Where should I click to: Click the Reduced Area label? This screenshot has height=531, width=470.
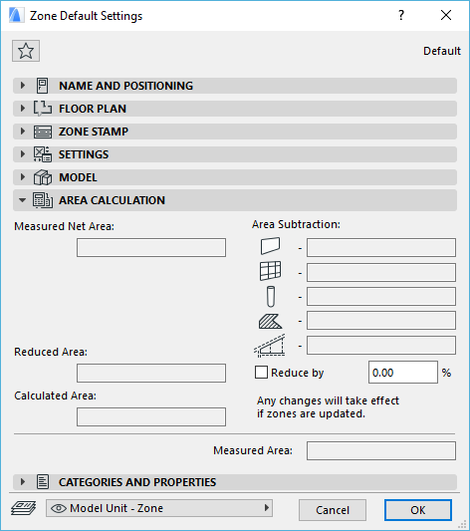pyautogui.click(x=51, y=352)
